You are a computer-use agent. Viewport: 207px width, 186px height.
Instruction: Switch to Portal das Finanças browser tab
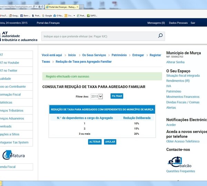61,7
